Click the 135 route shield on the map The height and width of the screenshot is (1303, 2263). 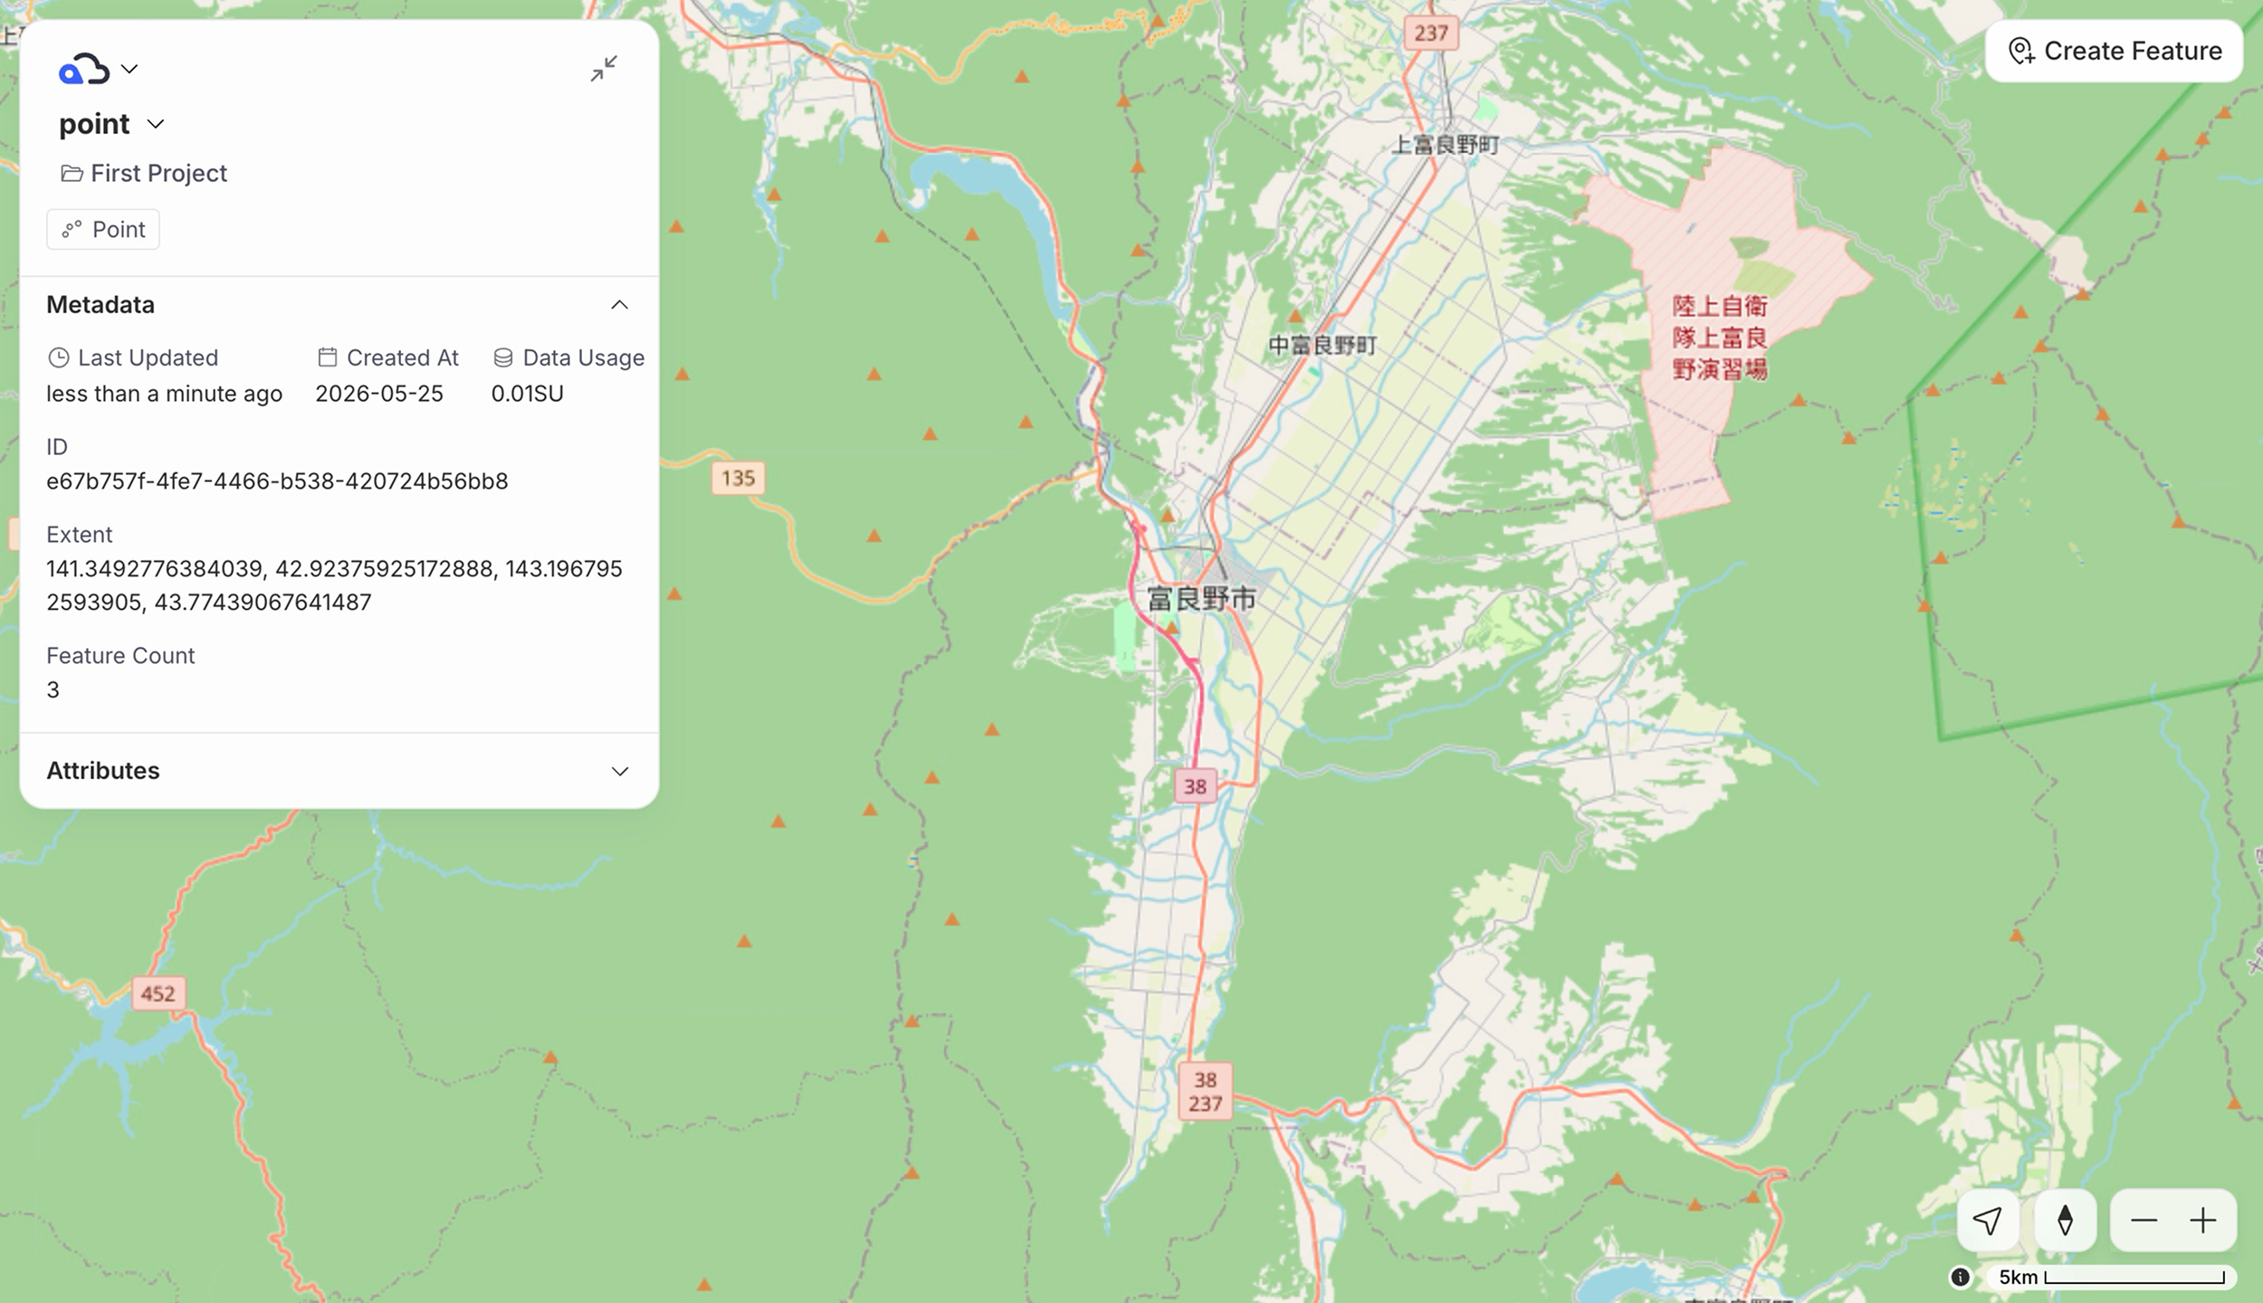738,478
